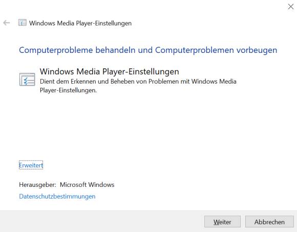
Task: Click the gray footer bar left of Weiter
Action: point(102,221)
